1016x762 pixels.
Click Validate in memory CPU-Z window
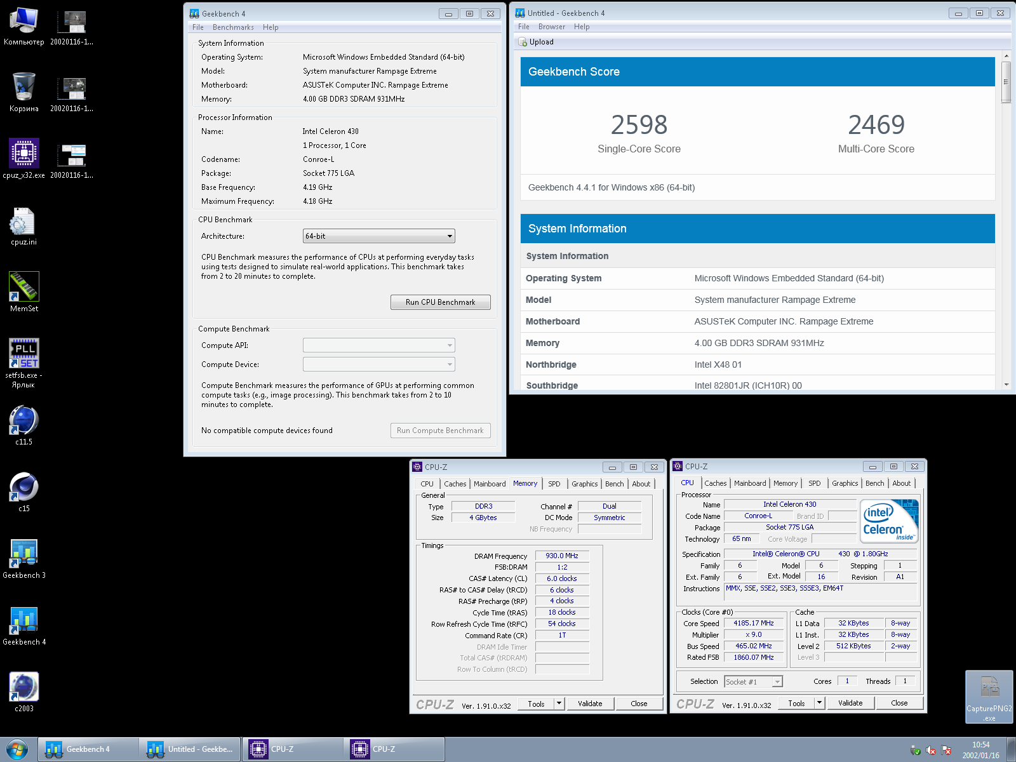click(590, 704)
